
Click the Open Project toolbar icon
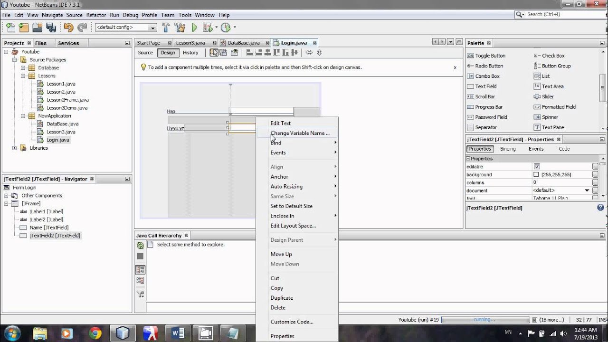pos(37,28)
